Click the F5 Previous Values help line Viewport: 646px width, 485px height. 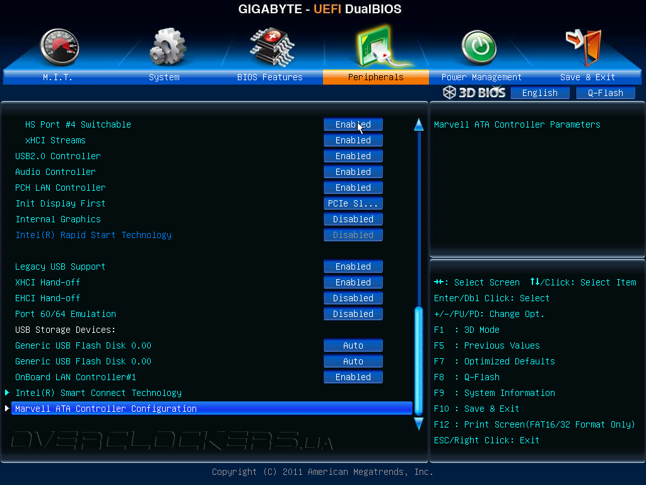point(486,345)
